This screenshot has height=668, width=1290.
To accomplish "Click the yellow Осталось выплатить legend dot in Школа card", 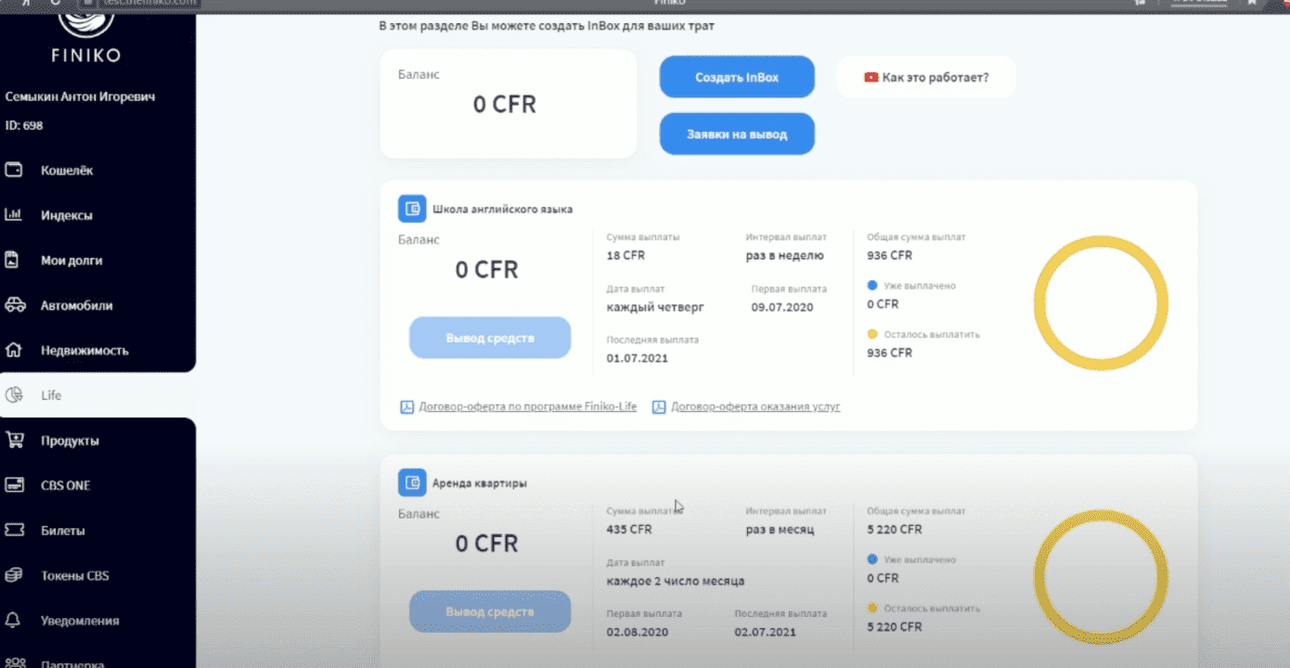I will click(872, 334).
